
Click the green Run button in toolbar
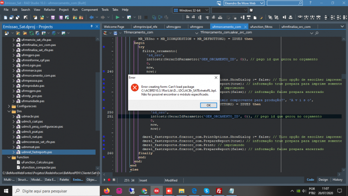[117, 17]
